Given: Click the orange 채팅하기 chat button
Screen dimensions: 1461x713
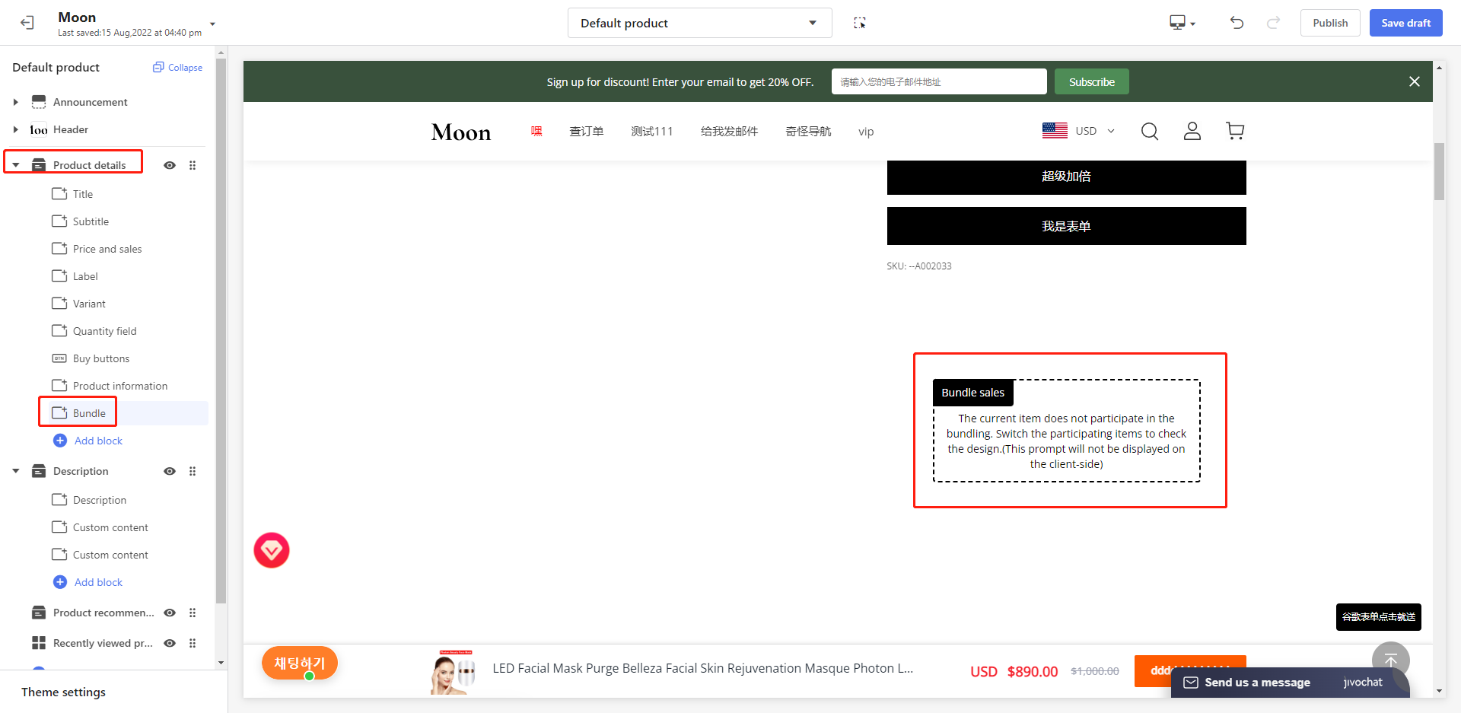Looking at the screenshot, I should tap(300, 663).
